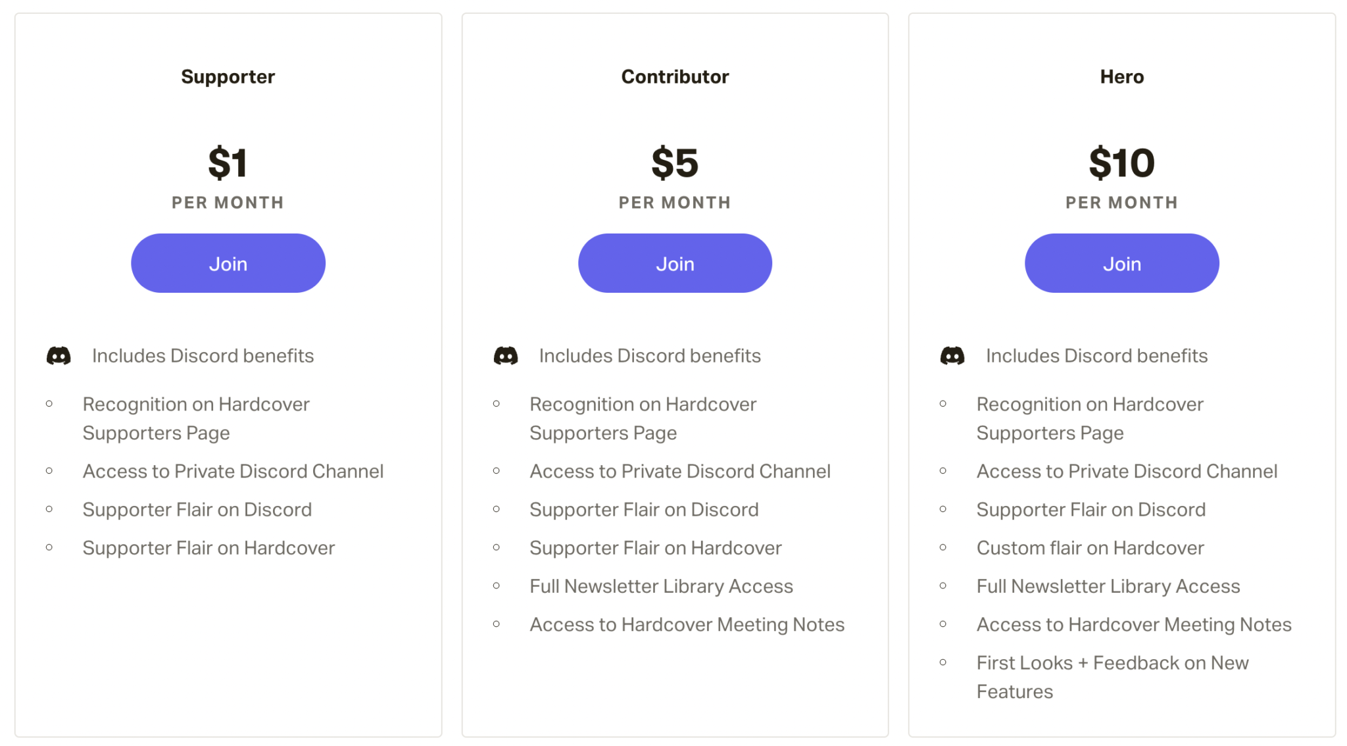Click the $1 per month price
This screenshot has height=746, width=1347.
(x=228, y=163)
